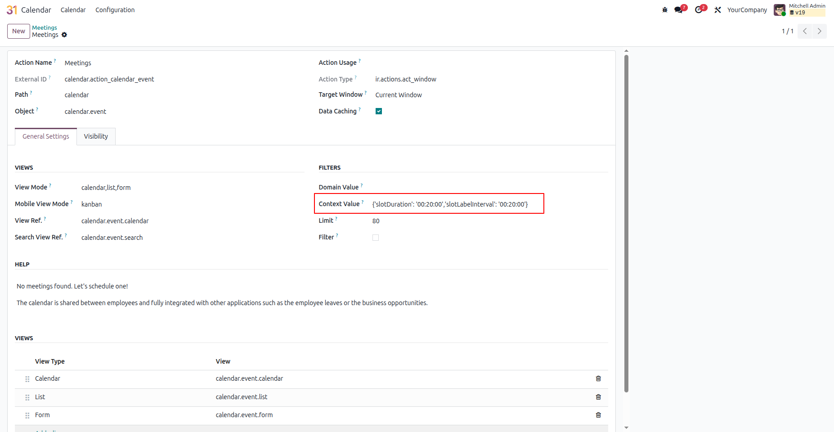The height and width of the screenshot is (432, 834).
Task: Grab the List row drag handle
Action: (27, 397)
